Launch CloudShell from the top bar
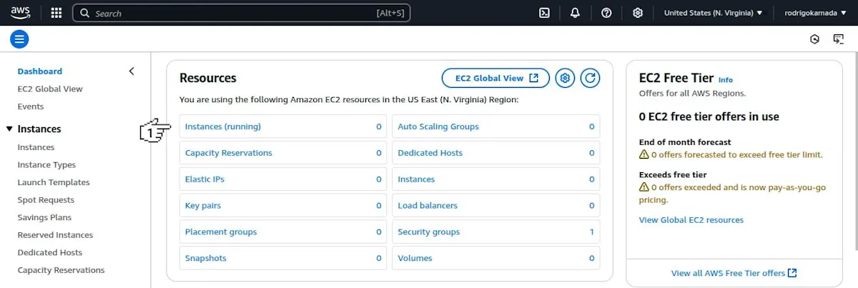This screenshot has height=288, width=858. click(x=544, y=13)
